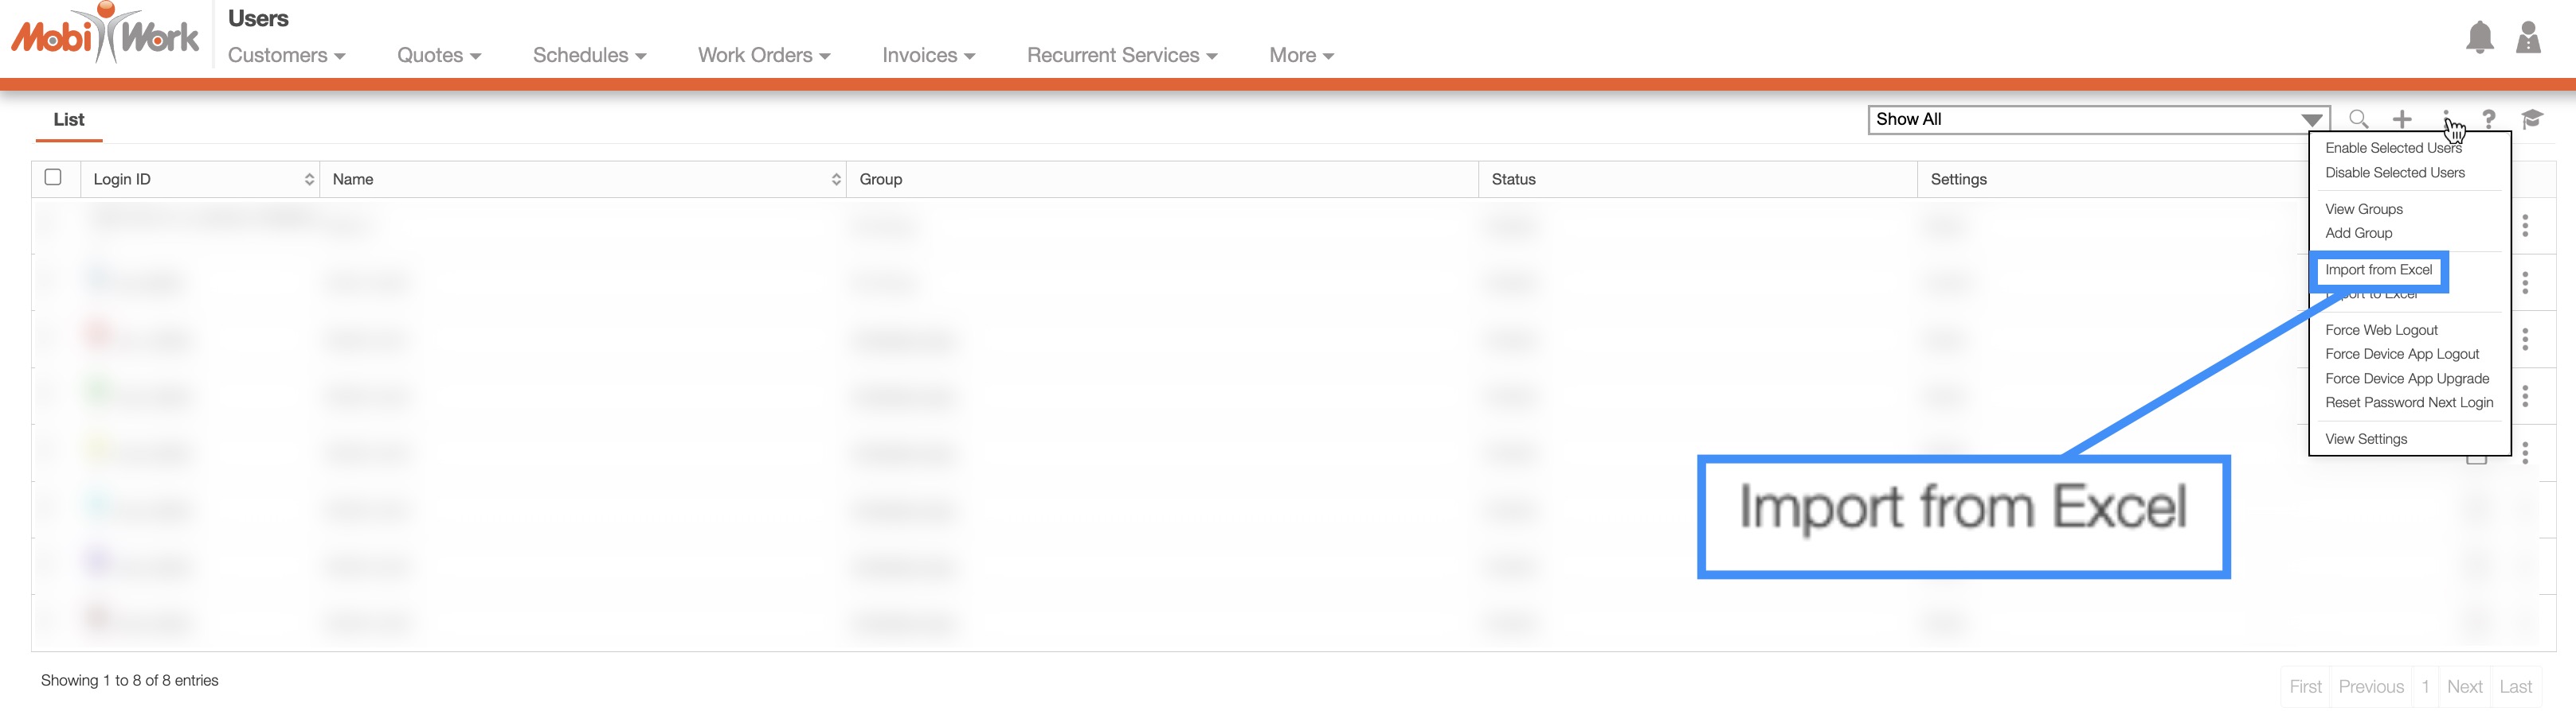Click the Last pagination button

point(2515,687)
